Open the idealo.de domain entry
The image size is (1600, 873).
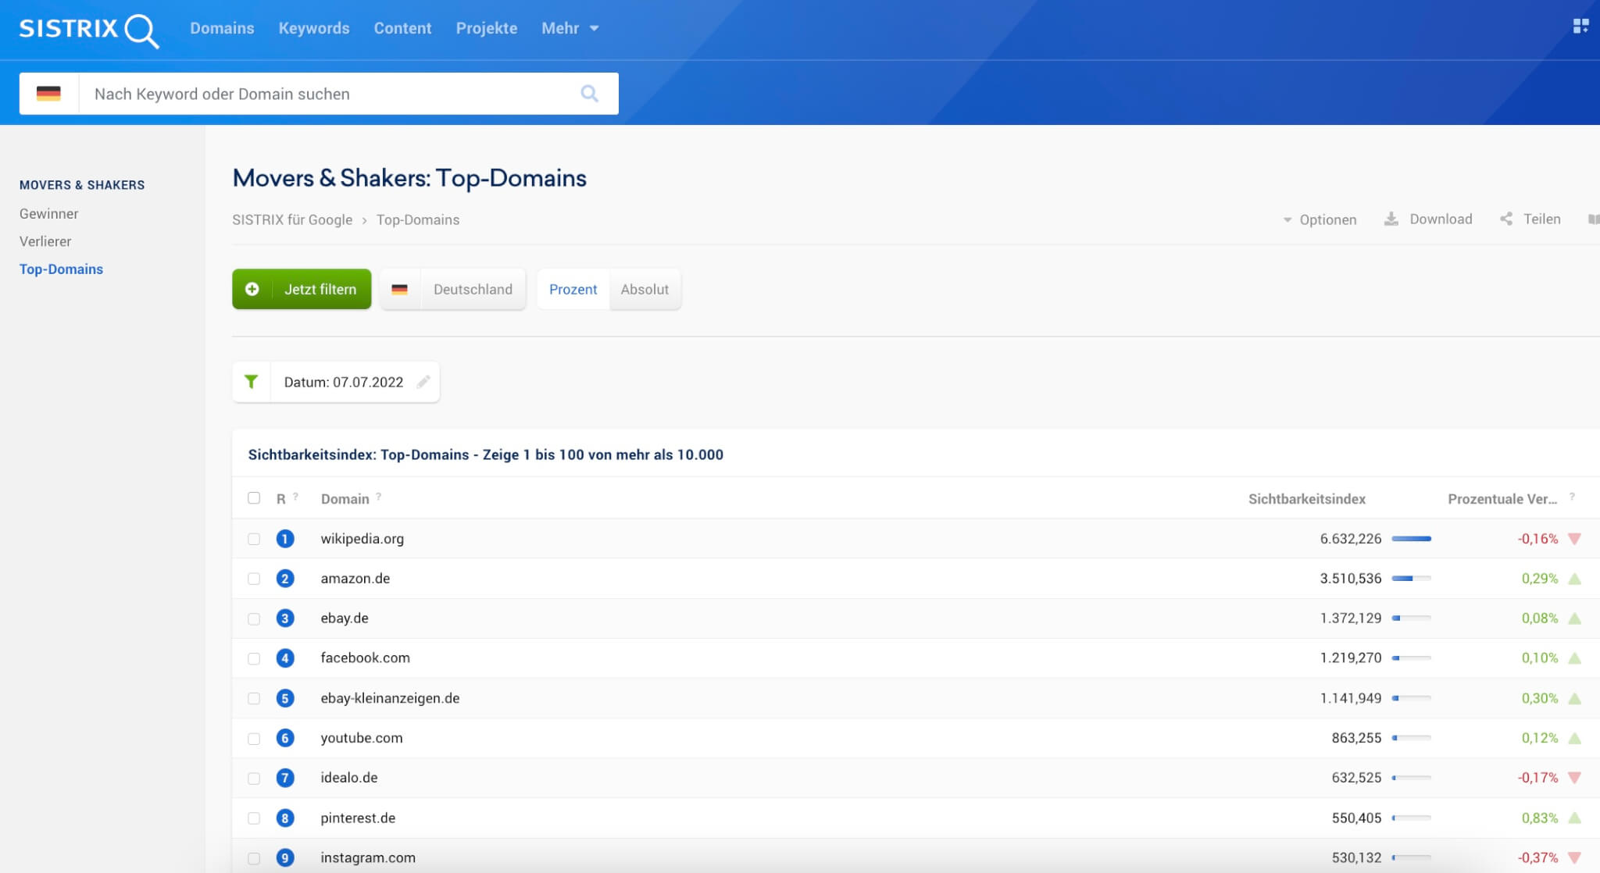(349, 778)
